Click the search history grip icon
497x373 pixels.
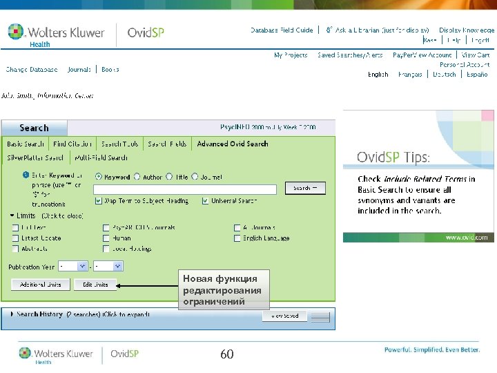(x=320, y=317)
